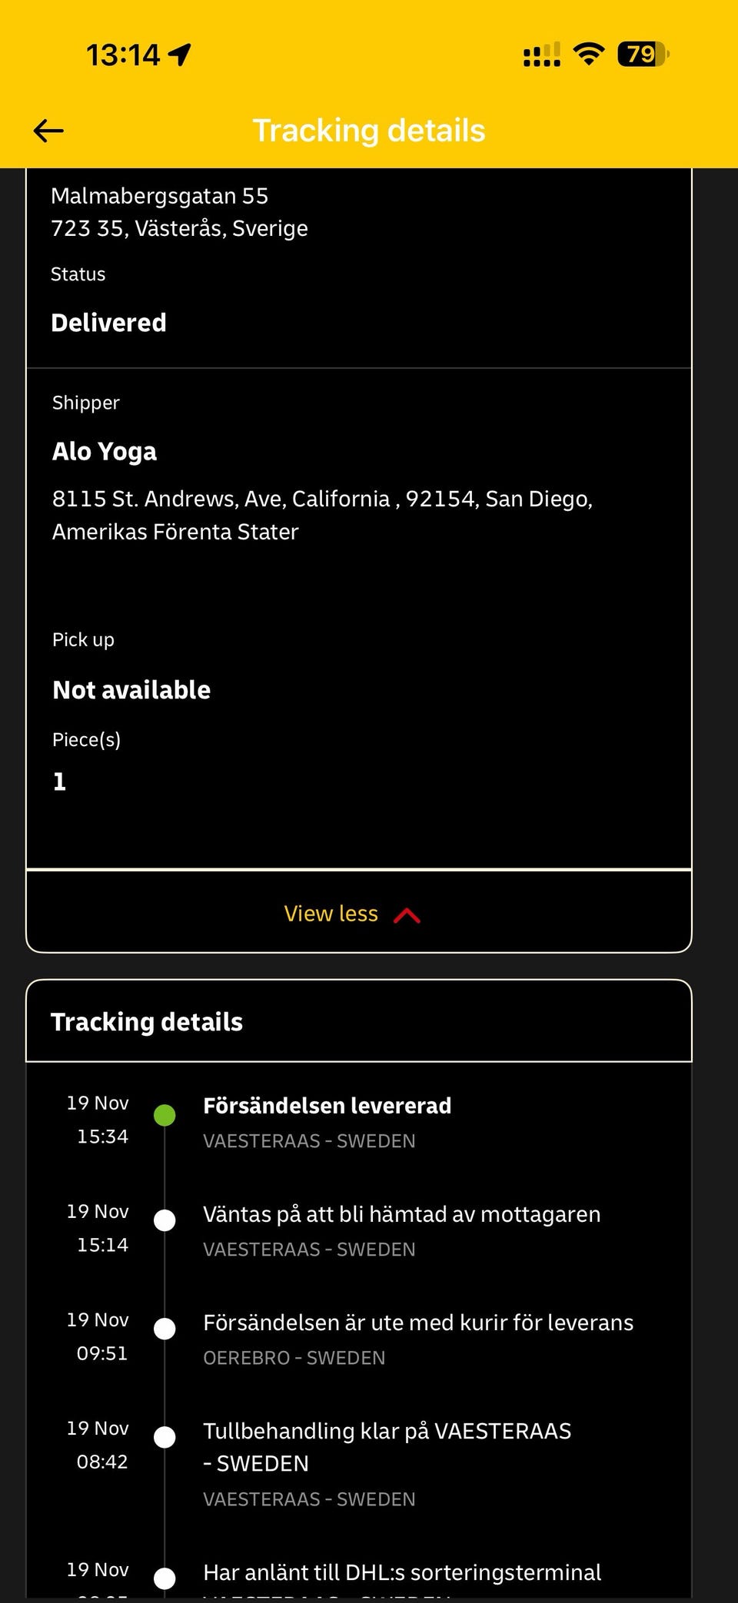Tap the 15:14 timeline dot
The width and height of the screenshot is (738, 1603).
pyautogui.click(x=165, y=1220)
